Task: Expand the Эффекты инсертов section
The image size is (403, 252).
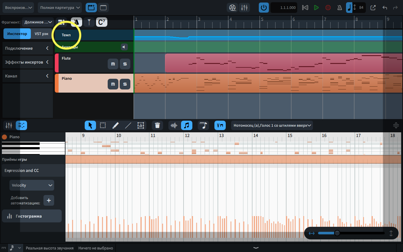Action: click(x=28, y=62)
